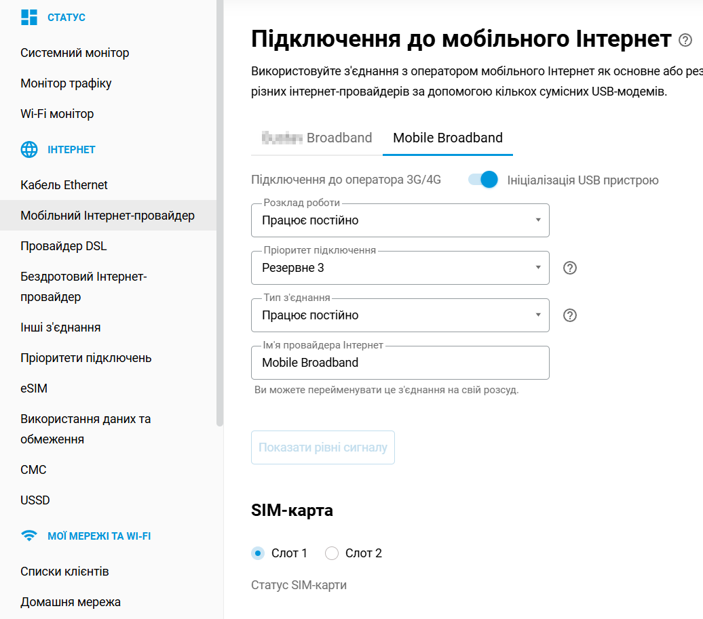This screenshot has width=703, height=619.
Task: Click the sidebar vertical scrollbar
Action: 219,203
